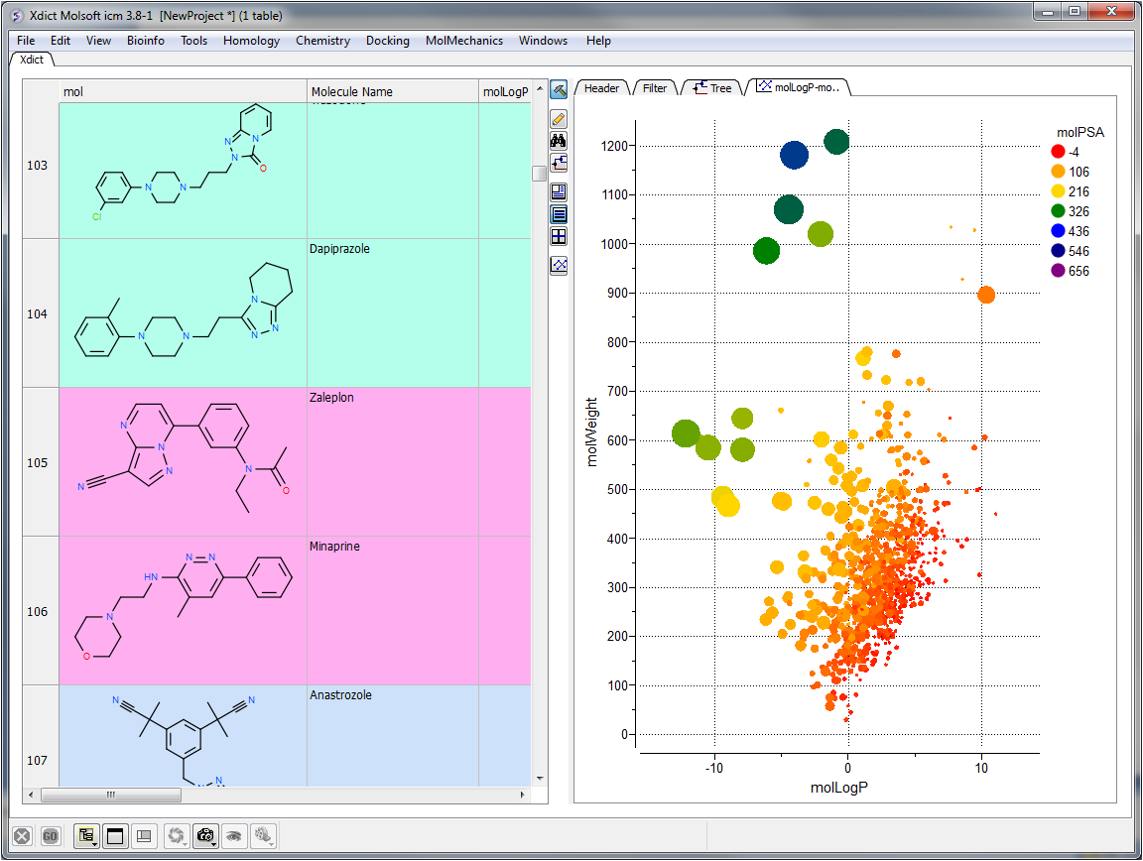
Task: Select the molLogP-mo.. plot tab
Action: [x=798, y=87]
